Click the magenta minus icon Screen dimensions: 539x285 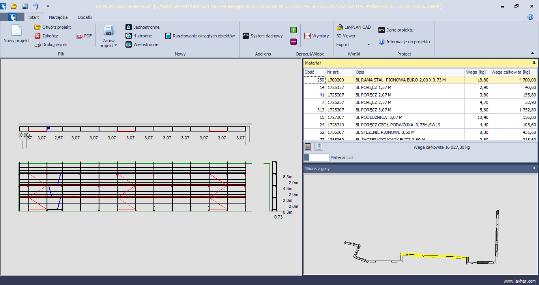294,42
